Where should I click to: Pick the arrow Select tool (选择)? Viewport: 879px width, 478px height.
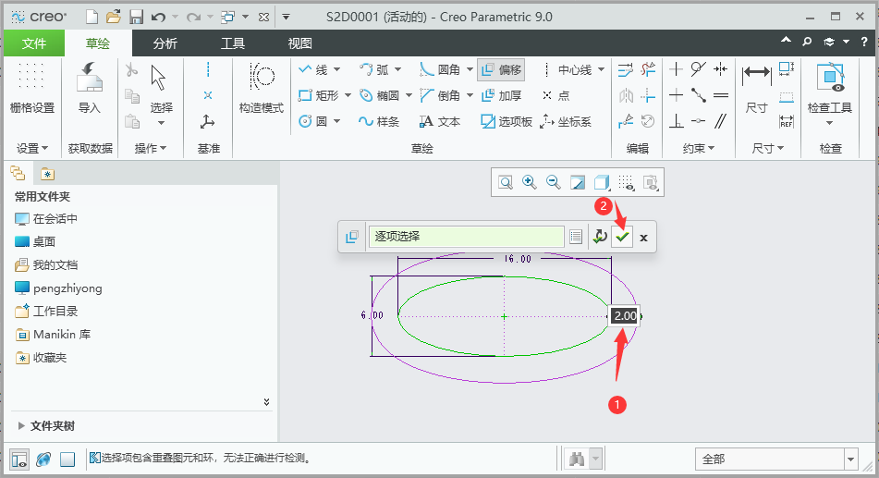coord(160,90)
